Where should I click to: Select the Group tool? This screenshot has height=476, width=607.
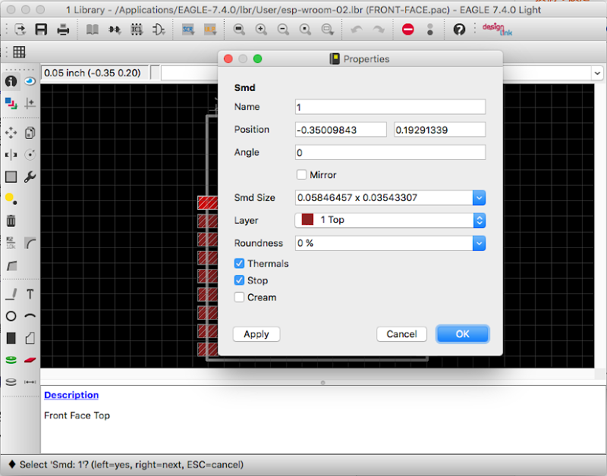pos(11,177)
